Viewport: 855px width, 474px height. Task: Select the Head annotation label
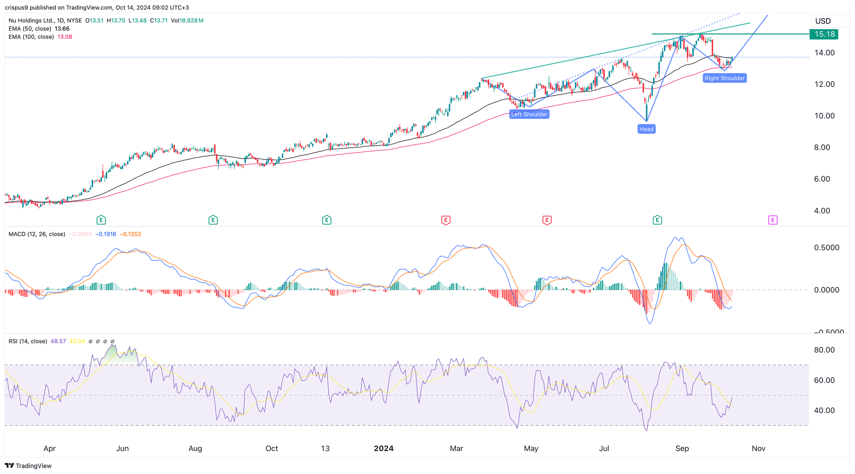click(646, 129)
